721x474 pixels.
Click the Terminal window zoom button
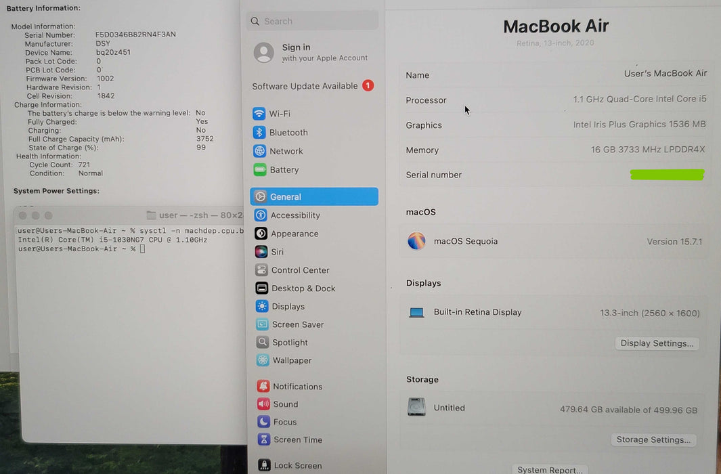click(49, 215)
